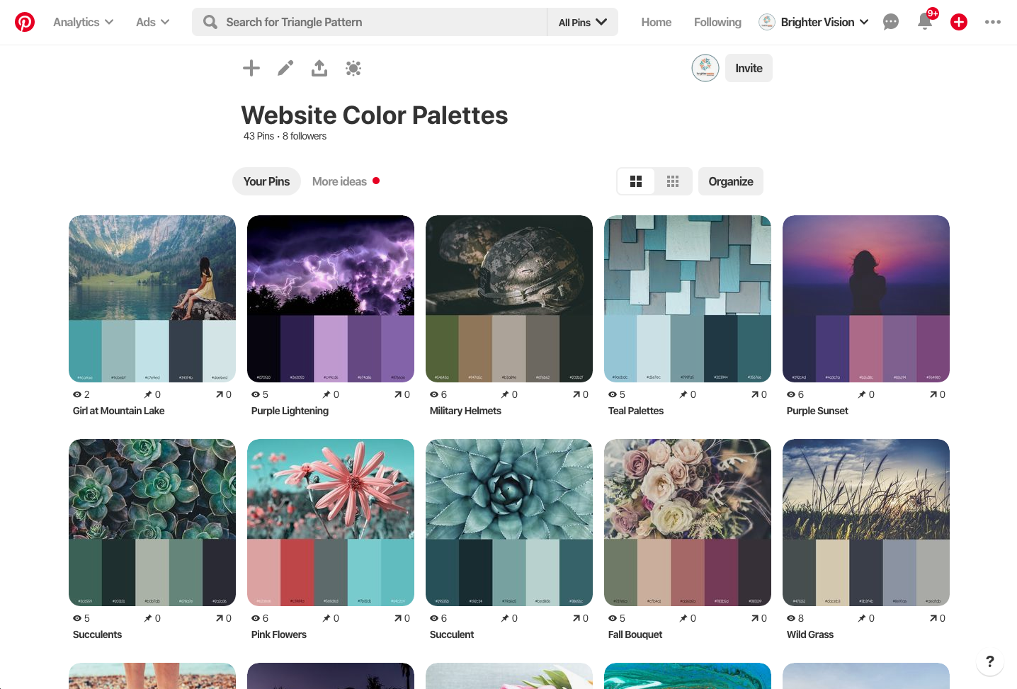This screenshot has width=1017, height=689.
Task: Open the Pinterest home logo icon
Action: click(25, 22)
